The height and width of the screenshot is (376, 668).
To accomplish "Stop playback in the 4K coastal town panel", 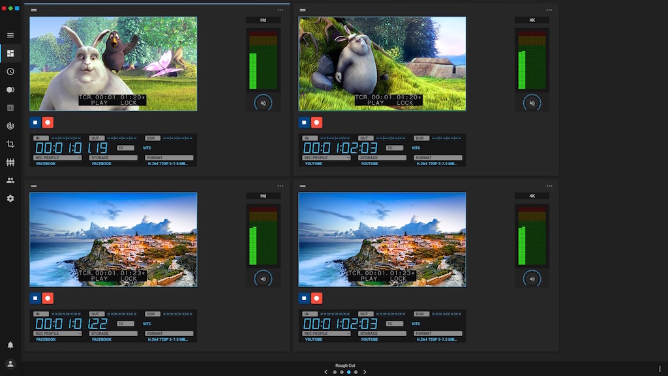I will click(304, 298).
